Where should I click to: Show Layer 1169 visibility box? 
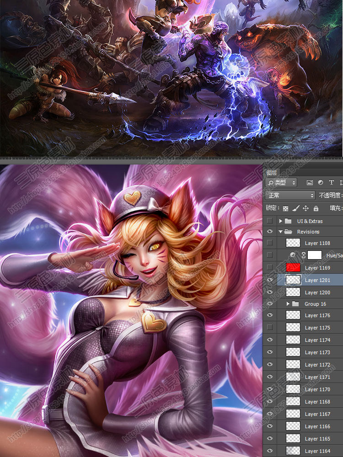[x=270, y=267]
